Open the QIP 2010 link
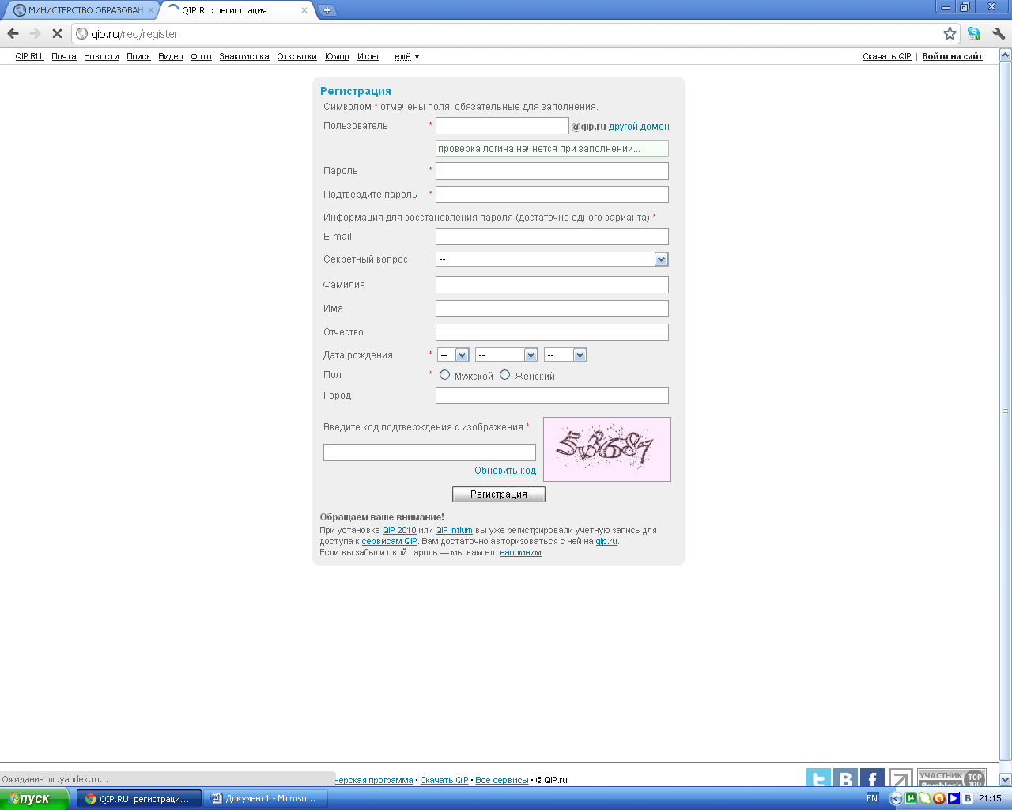 [399, 531]
